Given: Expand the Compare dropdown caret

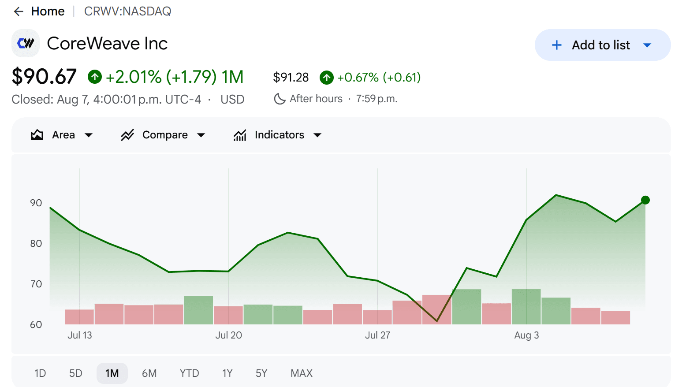Looking at the screenshot, I should (201, 135).
